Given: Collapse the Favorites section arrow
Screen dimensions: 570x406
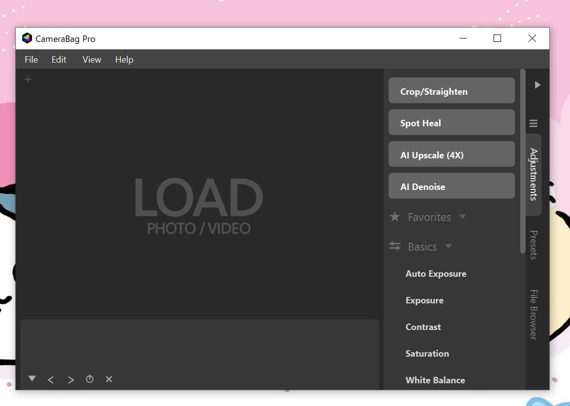Looking at the screenshot, I should pos(462,217).
